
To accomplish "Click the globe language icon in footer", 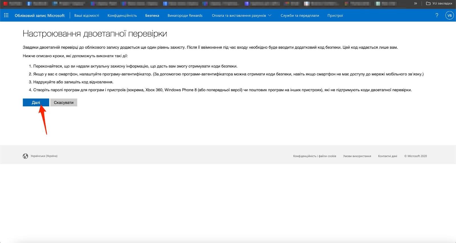I will pyautogui.click(x=25, y=156).
